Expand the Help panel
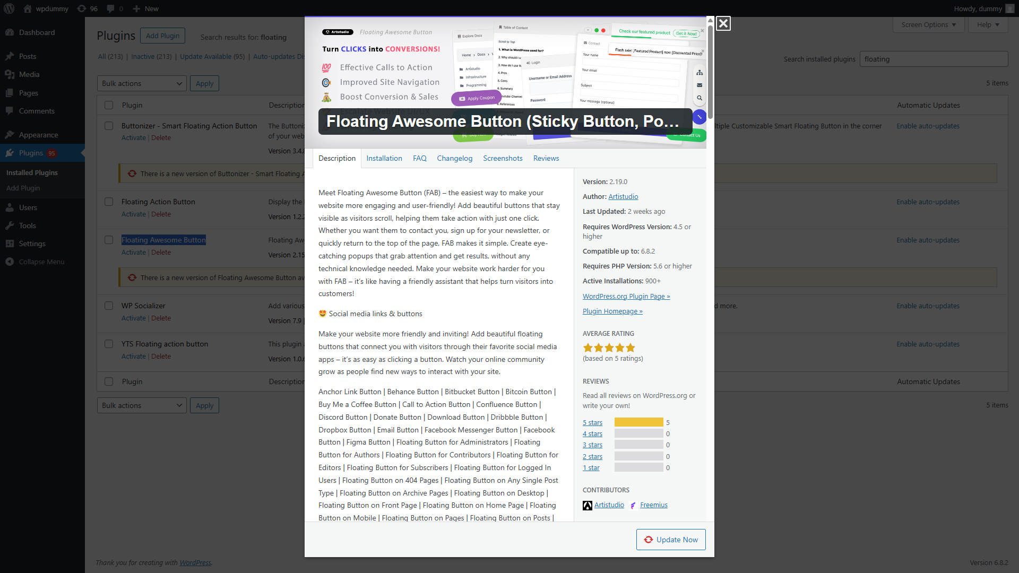 (x=988, y=24)
